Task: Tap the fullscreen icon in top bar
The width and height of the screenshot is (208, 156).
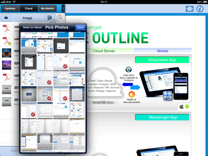Action: point(189,9)
